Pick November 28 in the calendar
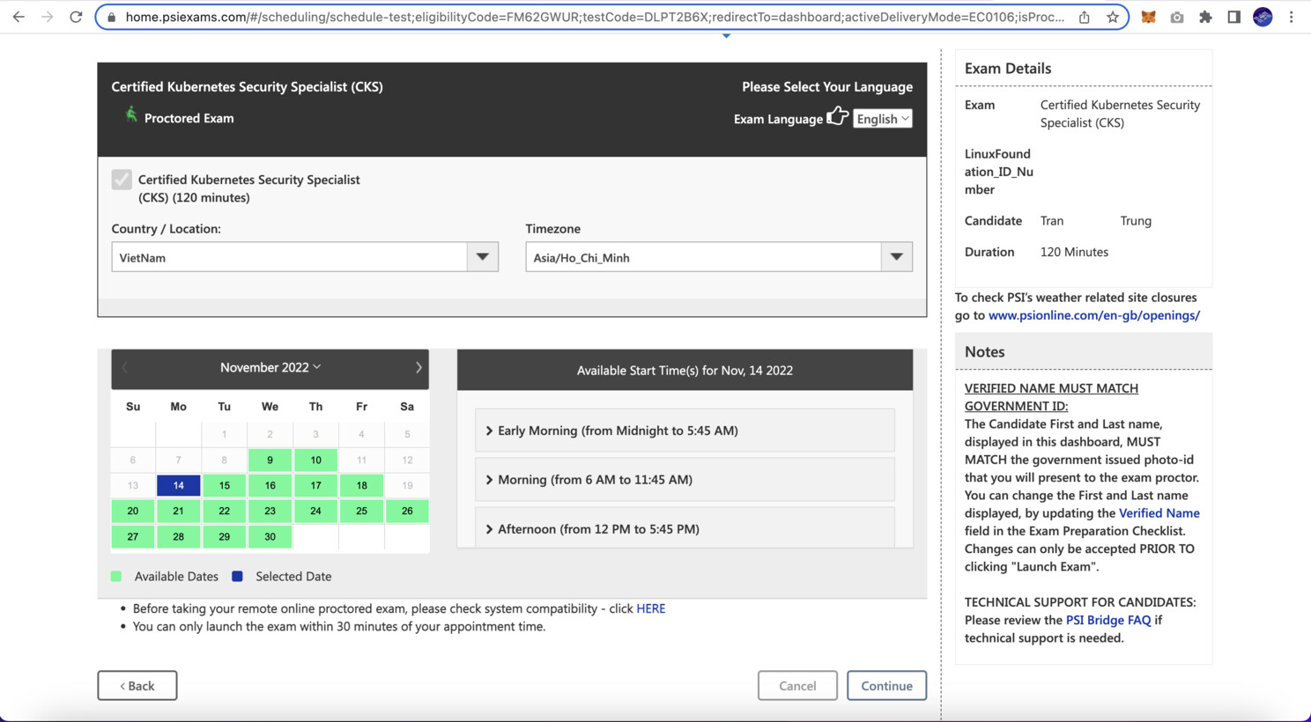This screenshot has width=1311, height=722. click(178, 536)
